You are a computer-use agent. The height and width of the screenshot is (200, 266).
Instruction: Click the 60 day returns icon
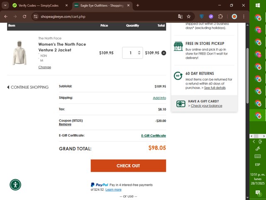click(x=178, y=76)
